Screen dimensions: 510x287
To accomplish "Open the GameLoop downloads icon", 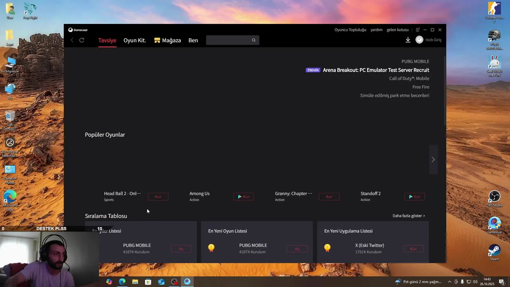I will click(408, 40).
